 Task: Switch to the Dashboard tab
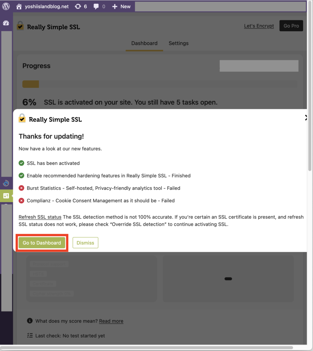[x=144, y=43]
